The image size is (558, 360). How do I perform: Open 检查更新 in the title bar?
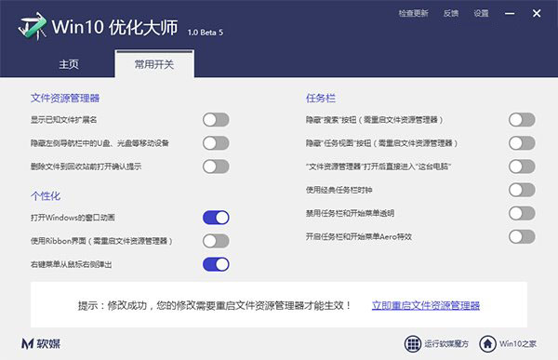click(413, 14)
